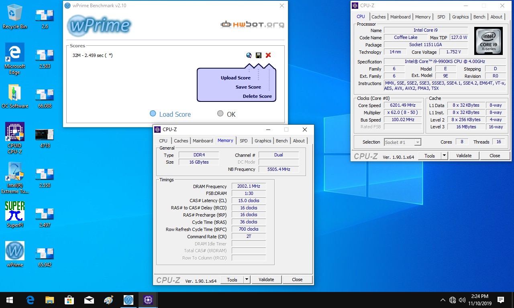The image size is (514, 308).
Task: Select the 2.558 file on desktop
Action: tap(45, 178)
